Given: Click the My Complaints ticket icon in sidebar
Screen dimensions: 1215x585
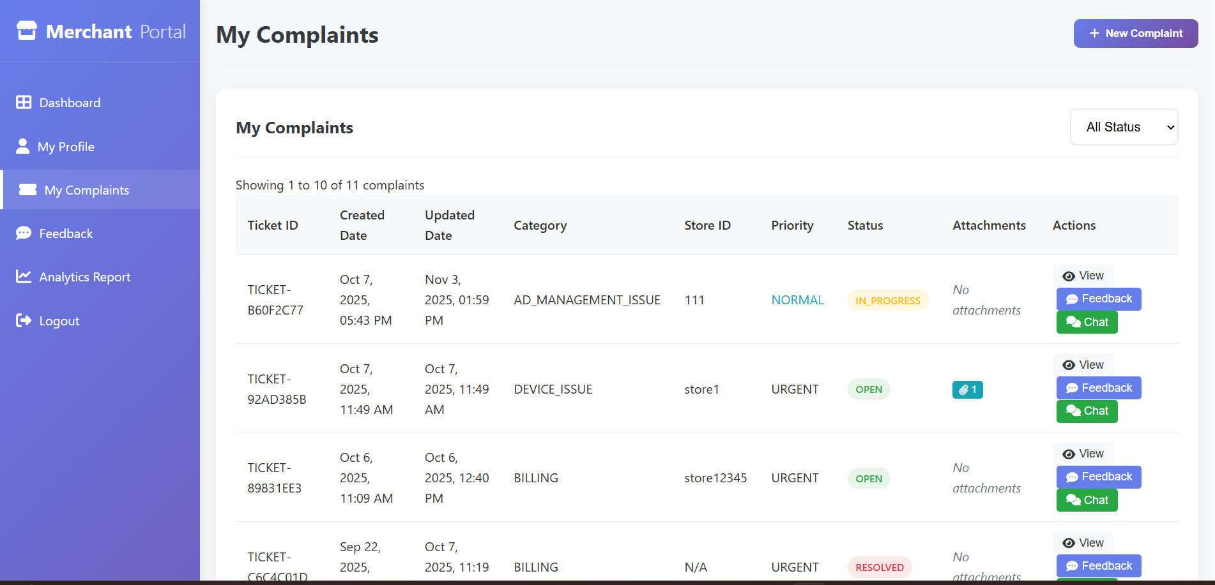Looking at the screenshot, I should click(28, 189).
